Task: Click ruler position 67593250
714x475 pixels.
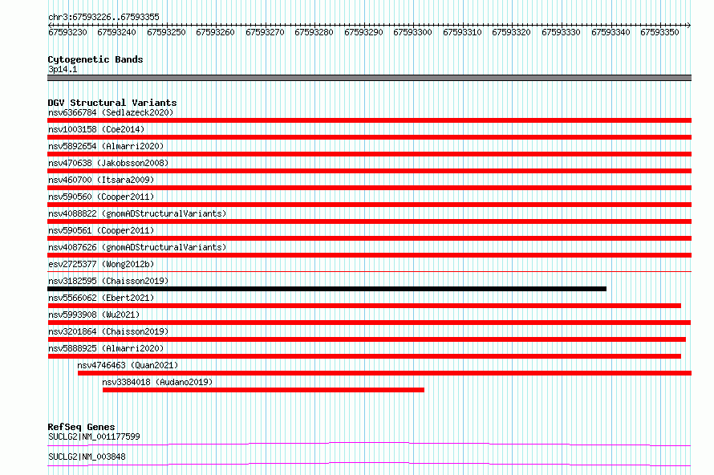Action: (166, 32)
